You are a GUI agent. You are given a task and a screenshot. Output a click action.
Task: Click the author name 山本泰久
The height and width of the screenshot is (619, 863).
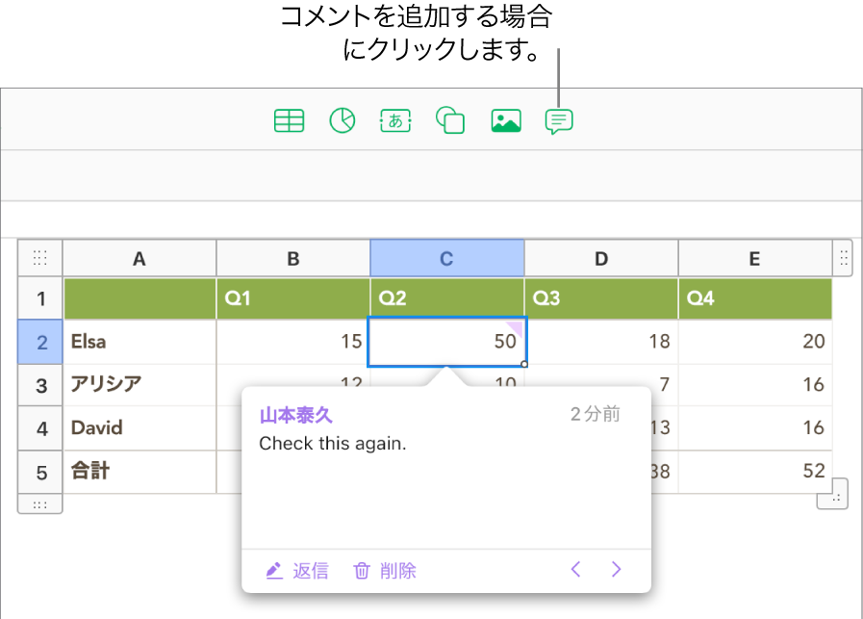(294, 414)
